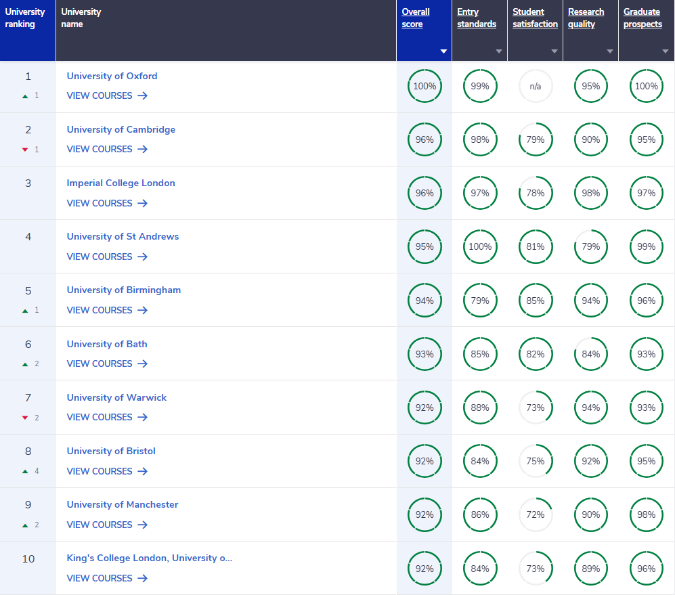This screenshot has width=675, height=595.
Task: Click Birmingham's green rank-up triangle
Action: pyautogui.click(x=25, y=311)
